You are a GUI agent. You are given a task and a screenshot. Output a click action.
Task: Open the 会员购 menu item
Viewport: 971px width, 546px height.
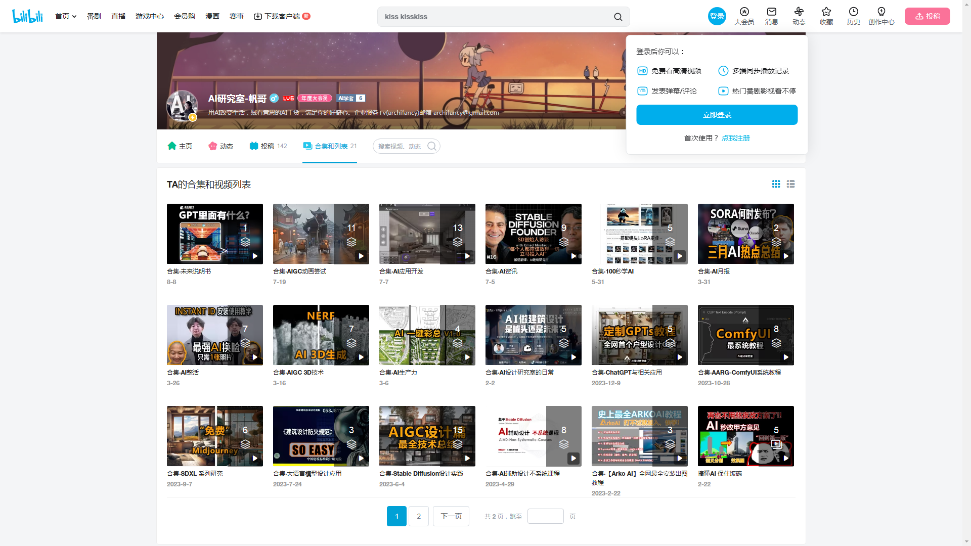185,16
